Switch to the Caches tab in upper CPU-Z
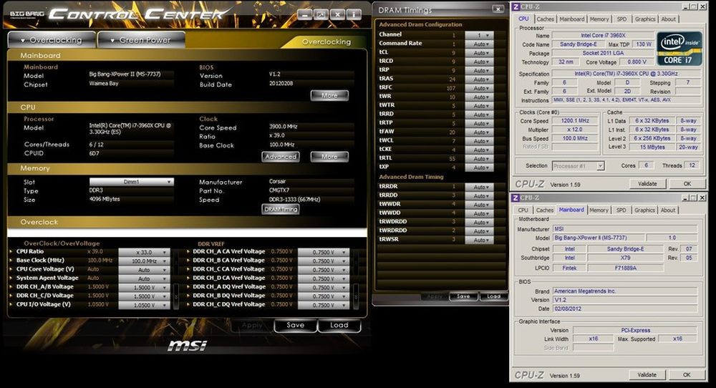Viewport: 716px width, 388px height. pyautogui.click(x=546, y=19)
